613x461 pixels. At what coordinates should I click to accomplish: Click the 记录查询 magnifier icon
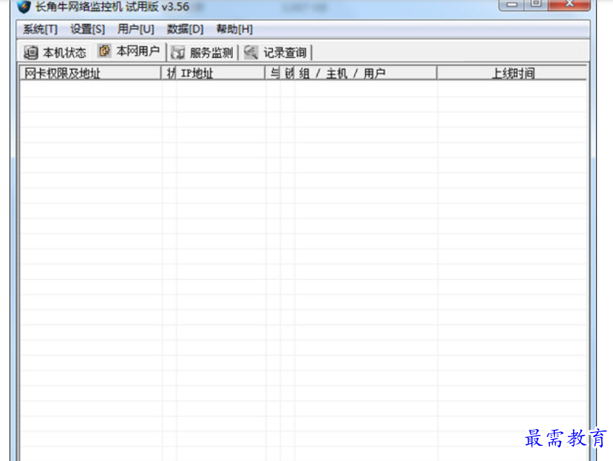pyautogui.click(x=251, y=52)
